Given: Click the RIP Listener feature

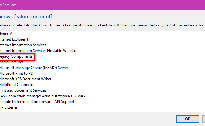Looking at the screenshot, I should pyautogui.click(x=9, y=107).
